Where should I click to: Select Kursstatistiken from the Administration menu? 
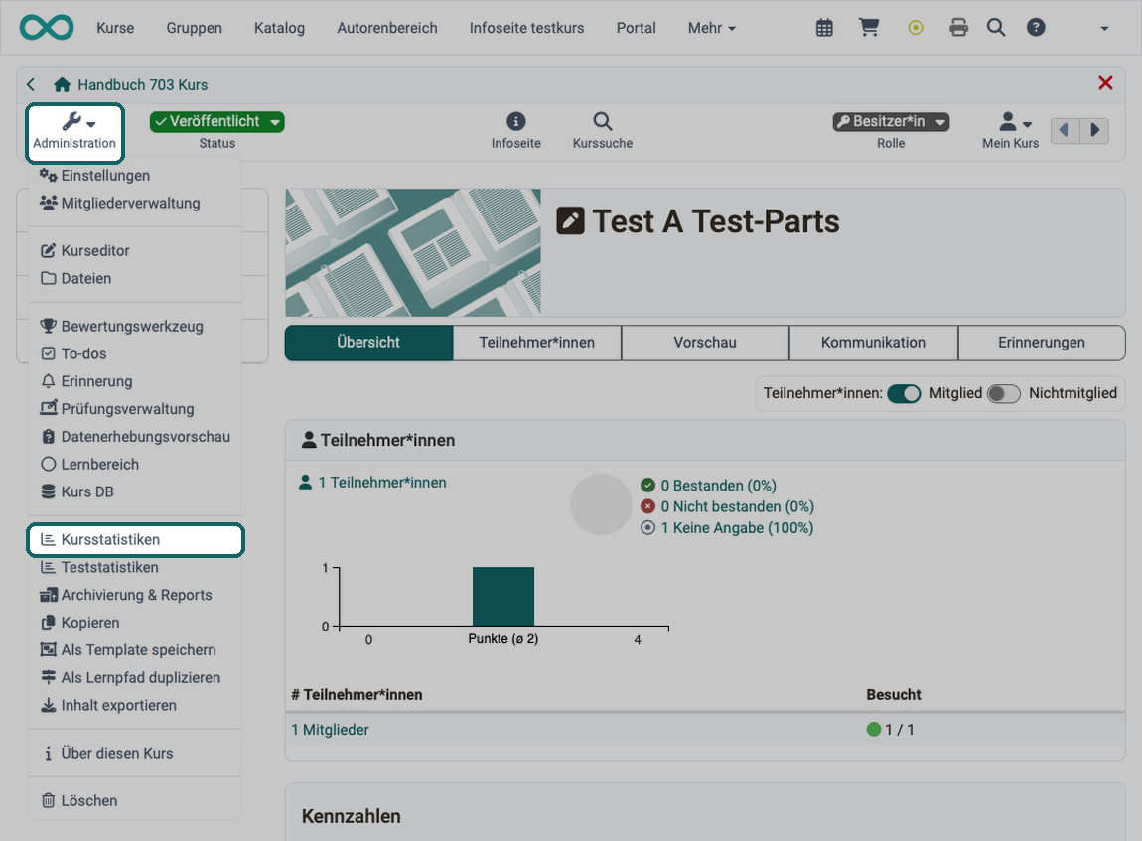(135, 539)
